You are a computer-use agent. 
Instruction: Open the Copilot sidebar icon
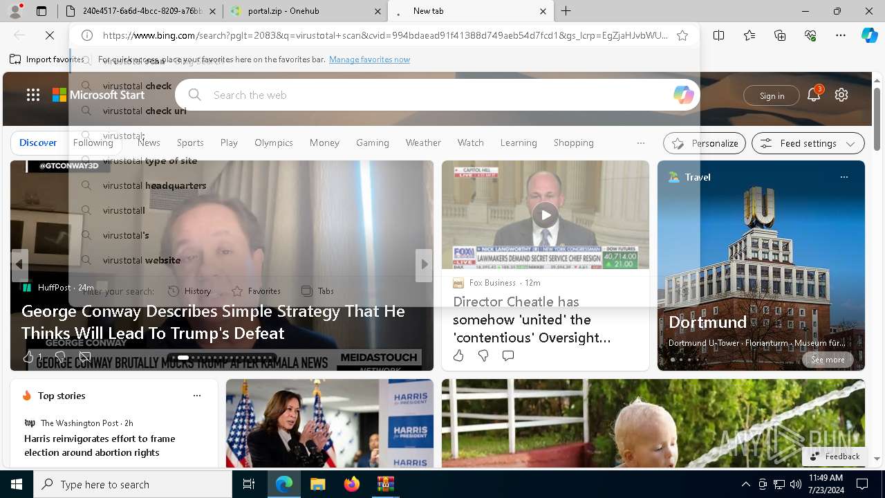pyautogui.click(x=869, y=35)
